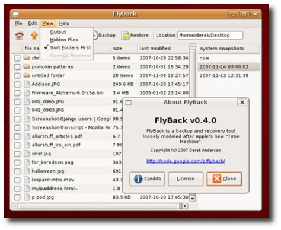This screenshot has width=281, height=230.
Task: Check the box for untitled folder
Action: coord(17,75)
